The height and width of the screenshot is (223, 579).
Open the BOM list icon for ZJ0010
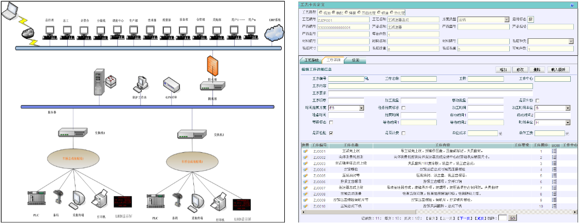pos(555,205)
